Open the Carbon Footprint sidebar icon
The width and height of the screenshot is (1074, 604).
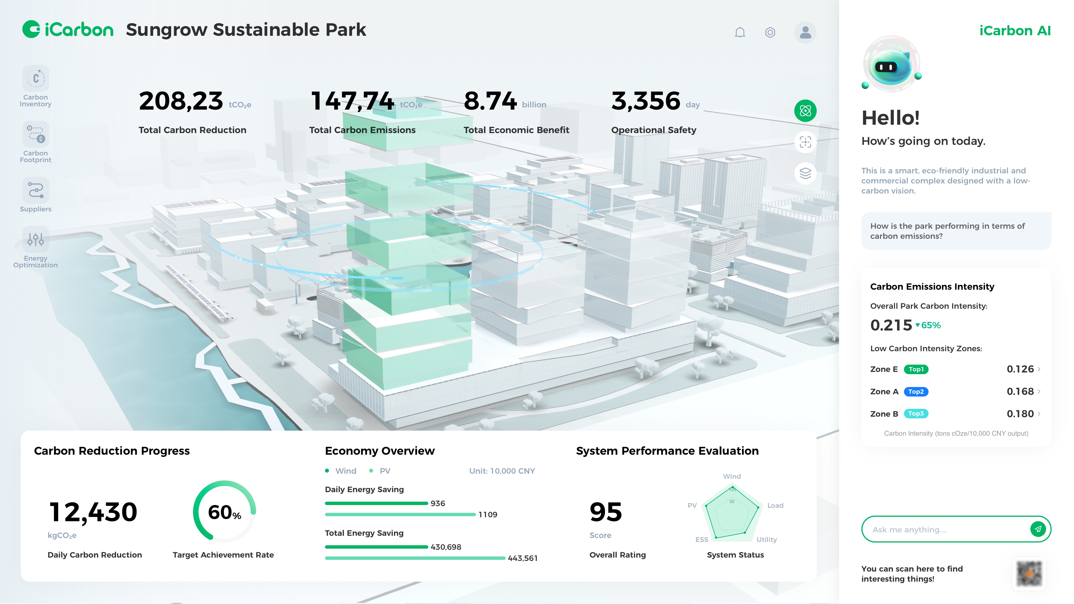coord(36,134)
